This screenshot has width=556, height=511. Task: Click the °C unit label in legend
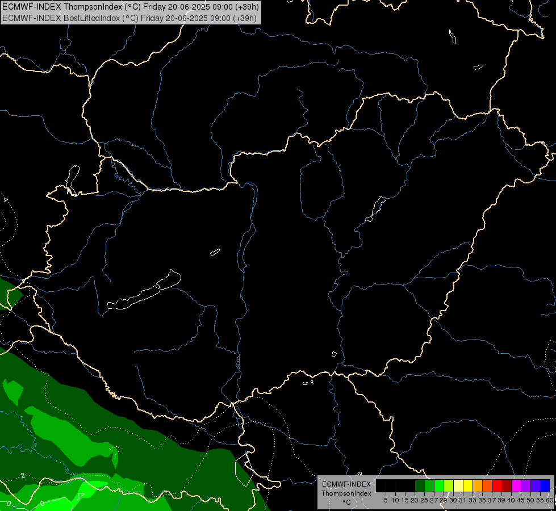click(x=347, y=502)
